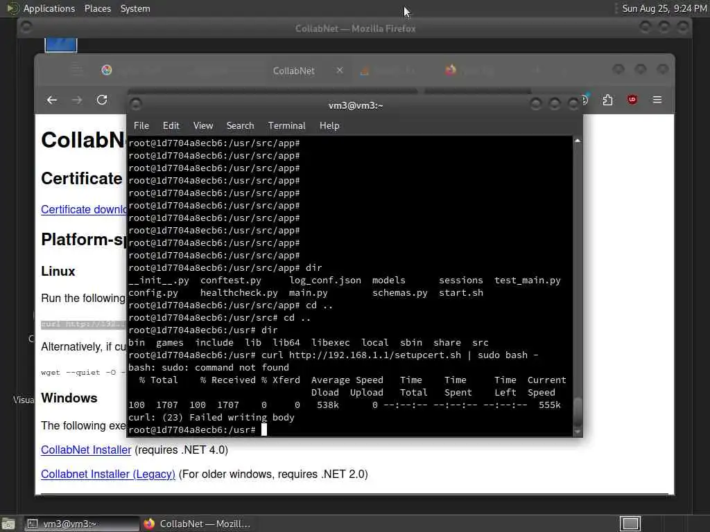The height and width of the screenshot is (532, 710).
Task: Click test_main.py in dir listing
Action: tap(528, 281)
